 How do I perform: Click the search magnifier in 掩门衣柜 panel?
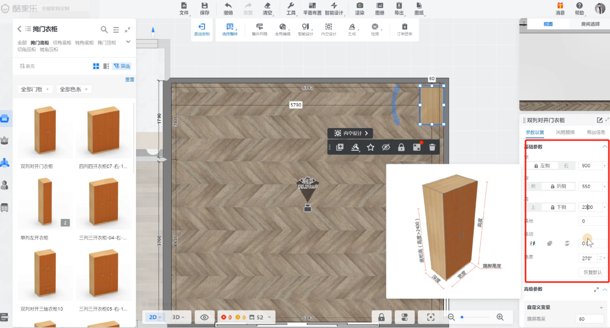coord(104,29)
